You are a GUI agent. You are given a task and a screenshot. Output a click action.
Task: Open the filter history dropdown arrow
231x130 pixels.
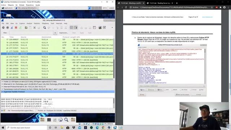[x=55, y=33]
